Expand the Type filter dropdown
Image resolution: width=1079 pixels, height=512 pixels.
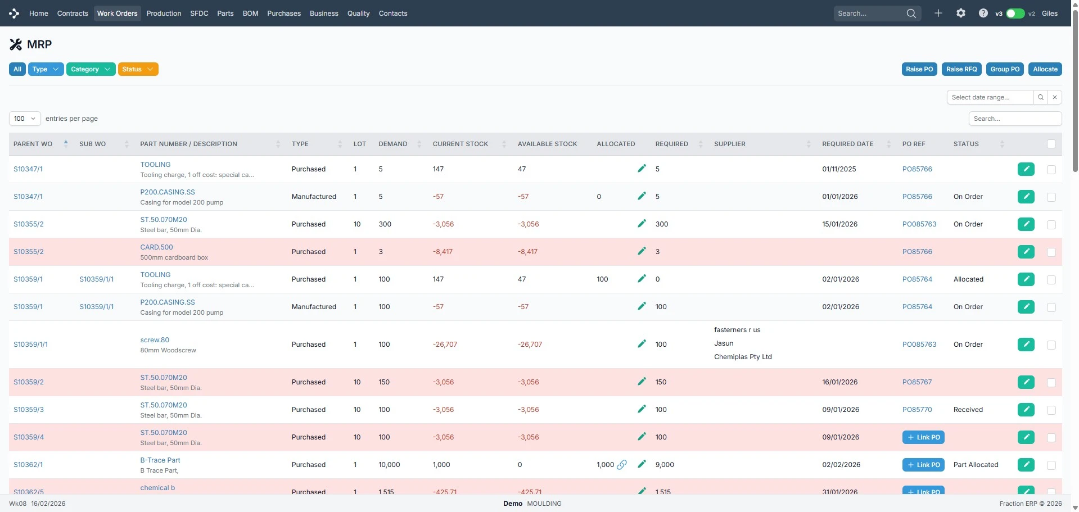[x=46, y=69]
